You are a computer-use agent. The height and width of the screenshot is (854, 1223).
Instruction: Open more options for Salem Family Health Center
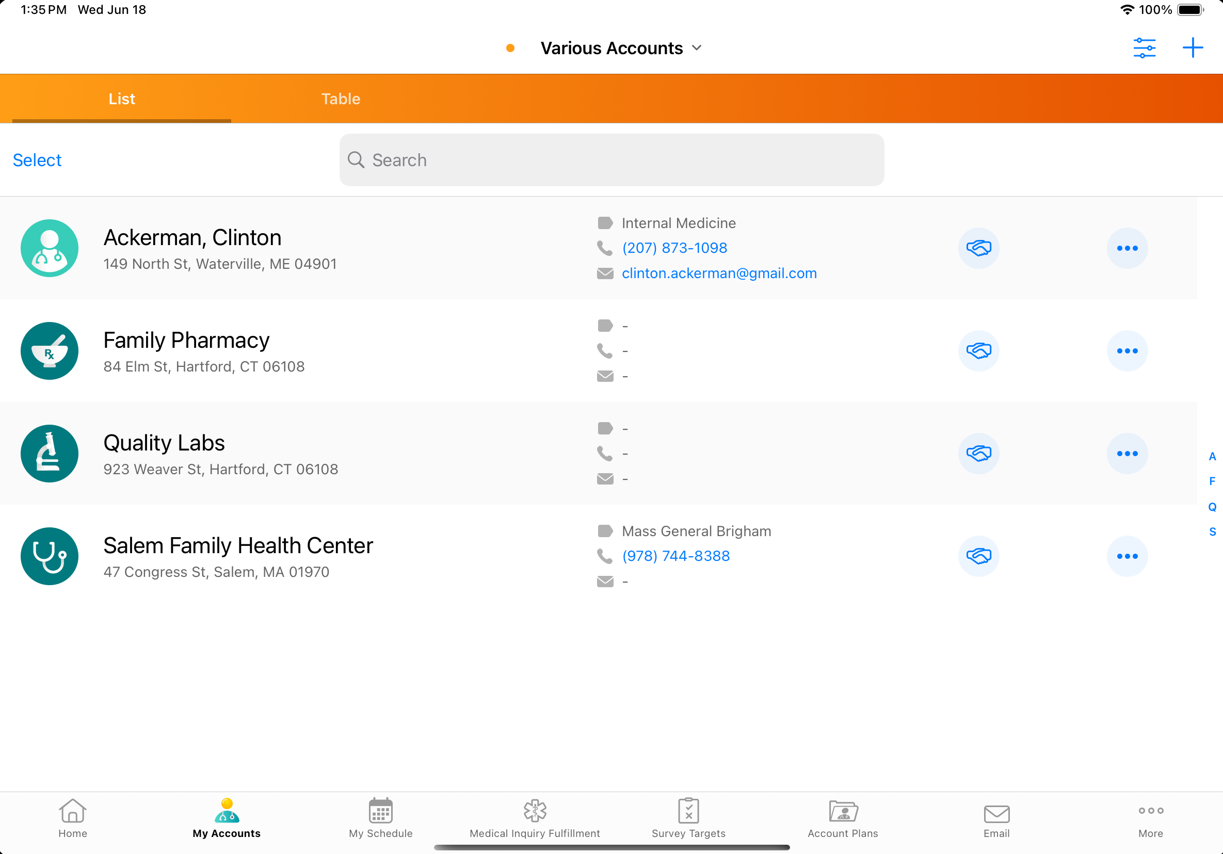point(1127,556)
